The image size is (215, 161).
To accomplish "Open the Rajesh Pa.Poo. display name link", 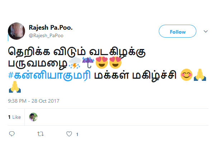I will [51, 28].
